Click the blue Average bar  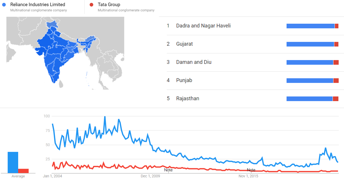click(13, 162)
